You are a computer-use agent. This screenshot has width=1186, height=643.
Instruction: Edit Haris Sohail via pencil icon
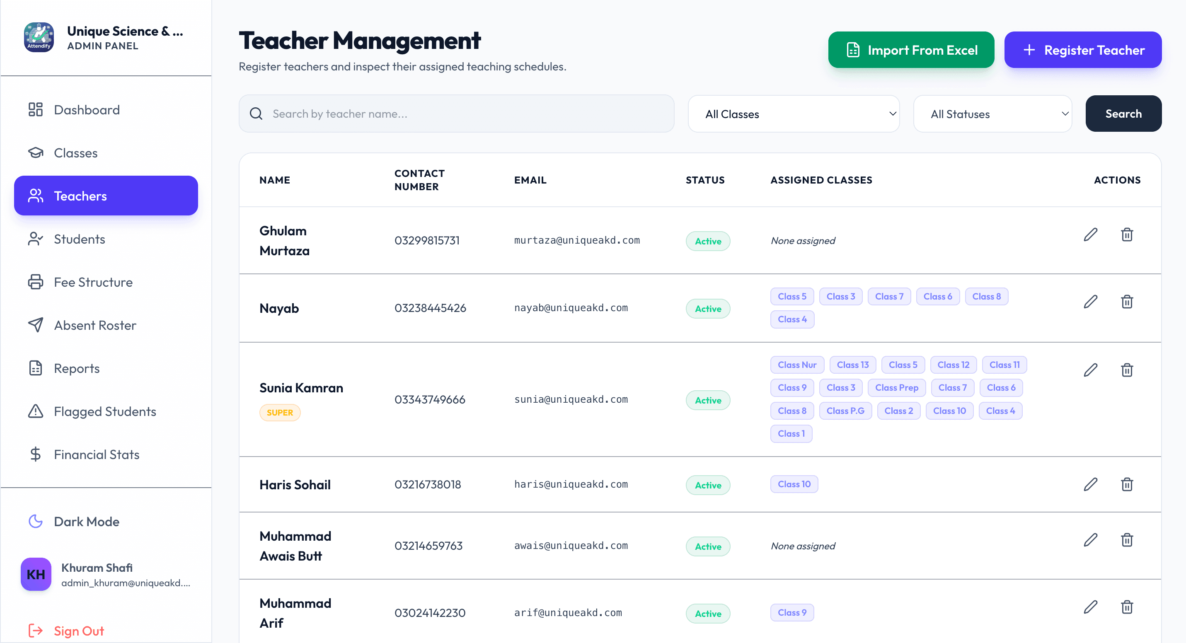[x=1090, y=484]
